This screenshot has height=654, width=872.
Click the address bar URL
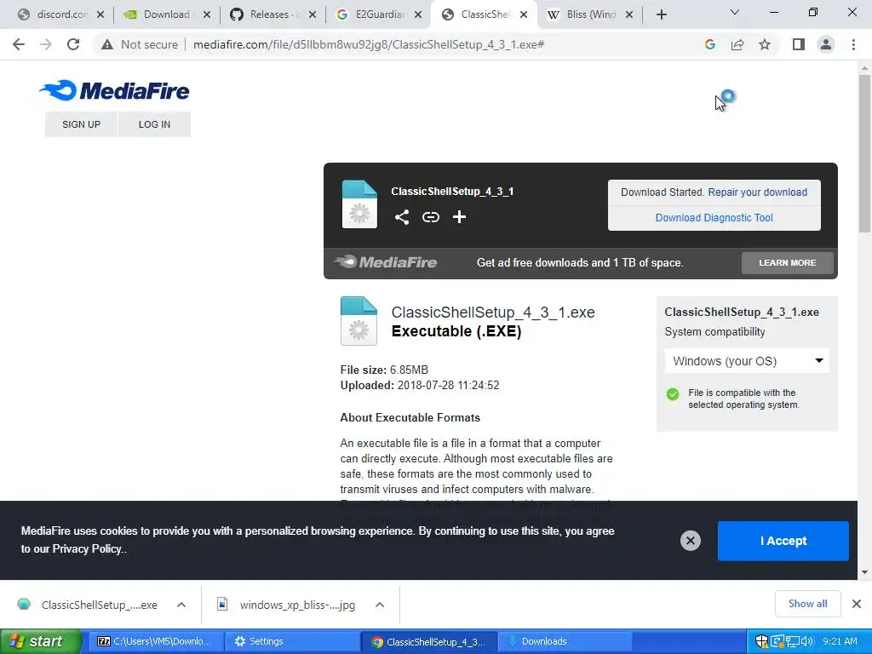click(369, 44)
